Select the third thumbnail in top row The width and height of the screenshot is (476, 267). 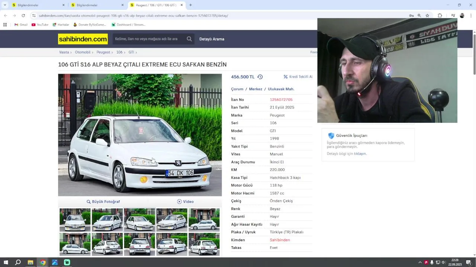coord(139,220)
